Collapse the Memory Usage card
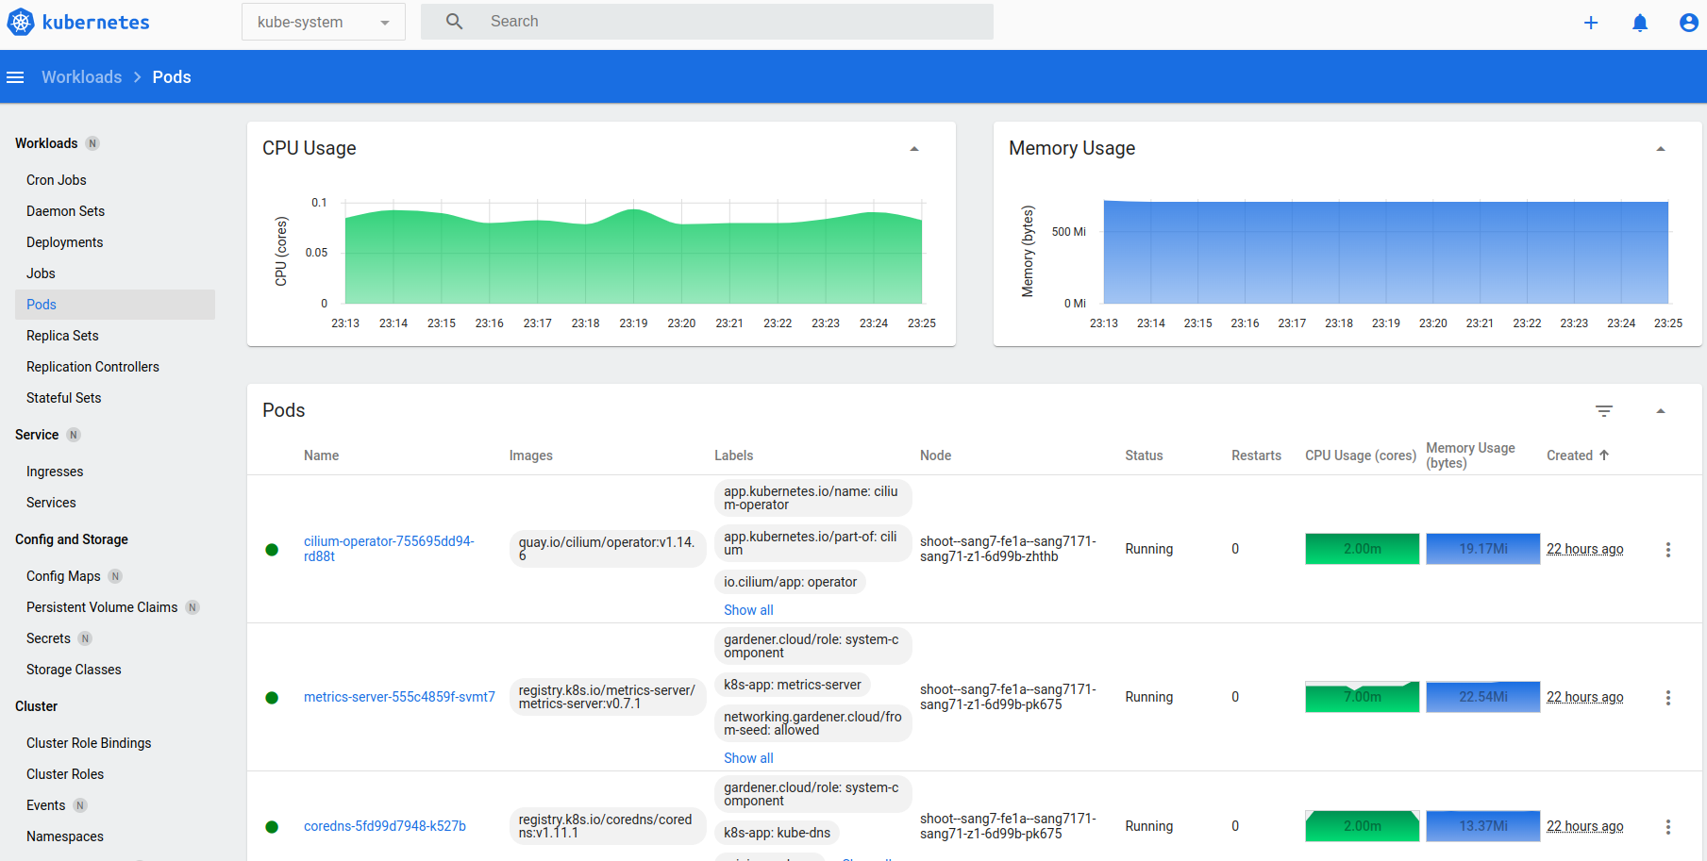 [x=1661, y=149]
